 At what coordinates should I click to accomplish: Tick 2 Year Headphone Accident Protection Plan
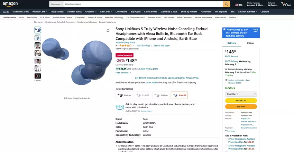point(227,139)
